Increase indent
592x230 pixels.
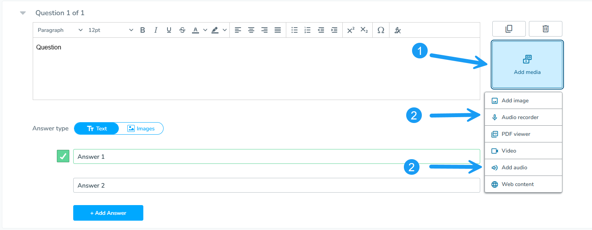pos(334,30)
